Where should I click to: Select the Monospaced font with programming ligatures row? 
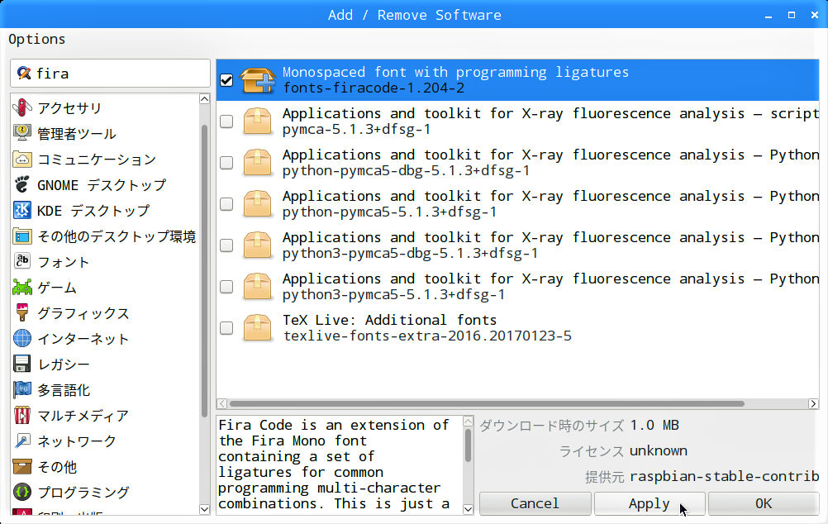(x=517, y=80)
